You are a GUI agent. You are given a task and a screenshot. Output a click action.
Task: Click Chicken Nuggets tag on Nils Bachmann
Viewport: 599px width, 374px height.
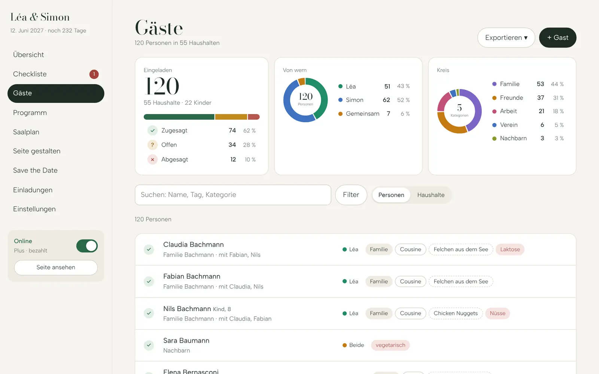pyautogui.click(x=456, y=313)
